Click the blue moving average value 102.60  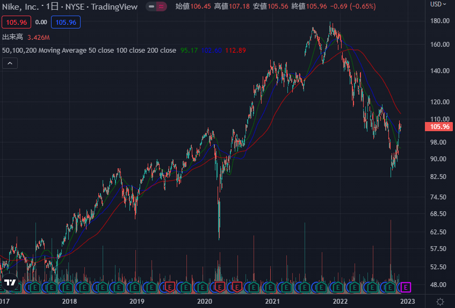click(x=211, y=51)
